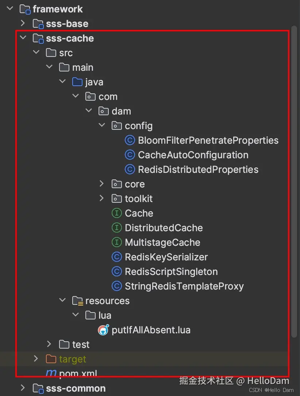The width and height of the screenshot is (300, 396).
Task: Expand the sss-base module
Action: [x=23, y=23]
